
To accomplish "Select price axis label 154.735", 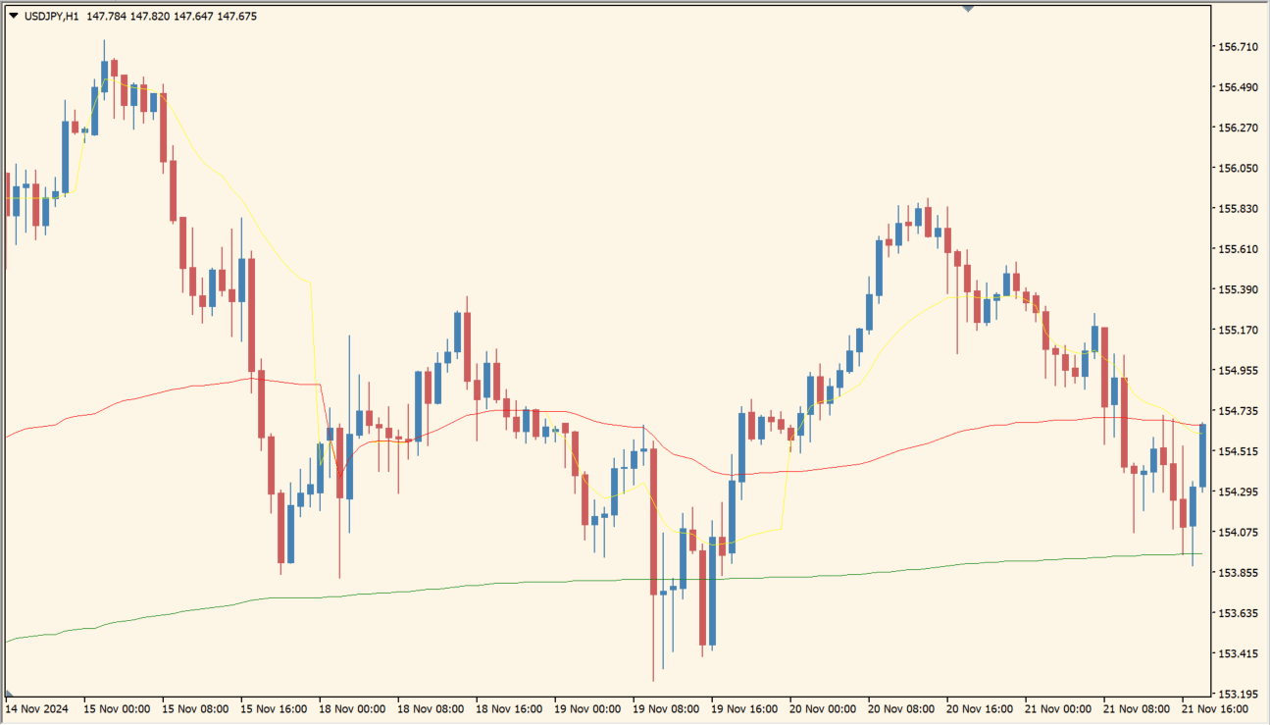I will point(1238,411).
